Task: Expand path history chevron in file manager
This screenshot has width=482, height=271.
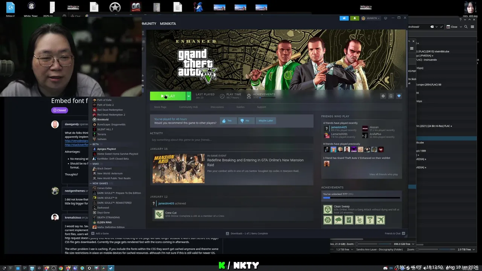Action: tap(436, 27)
